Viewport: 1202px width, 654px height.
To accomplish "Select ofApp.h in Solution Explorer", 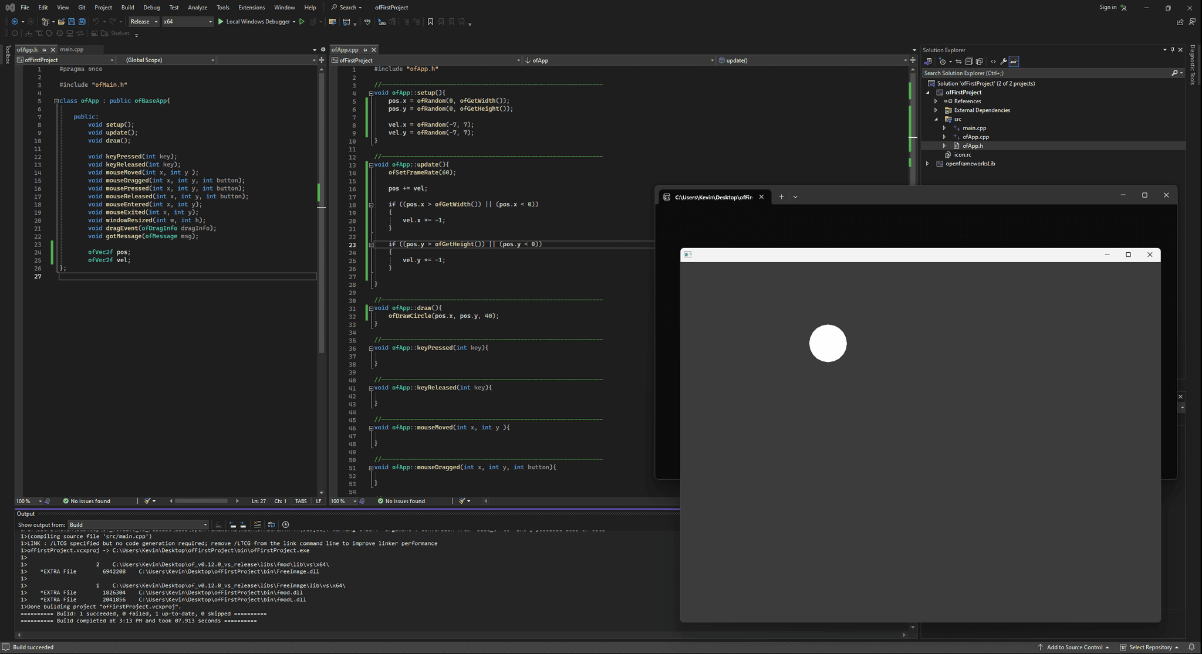I will point(973,145).
